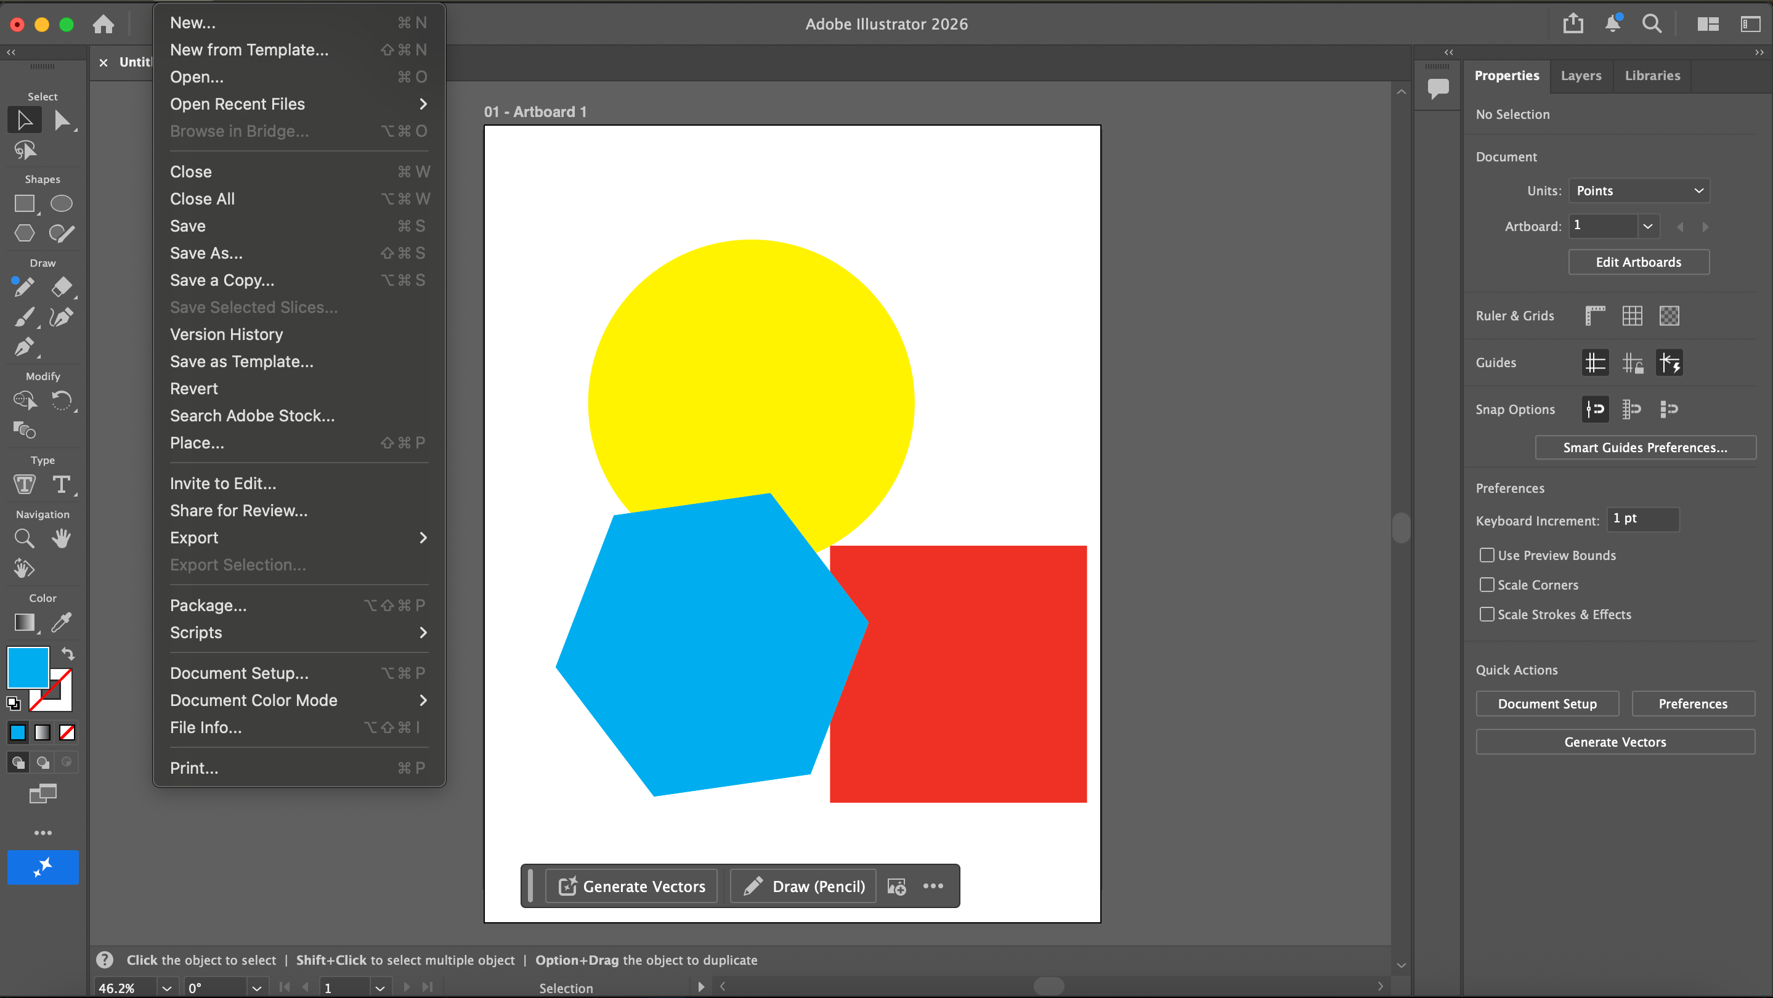The image size is (1773, 998).
Task: Select the Hand navigation tool
Action: coord(61,538)
